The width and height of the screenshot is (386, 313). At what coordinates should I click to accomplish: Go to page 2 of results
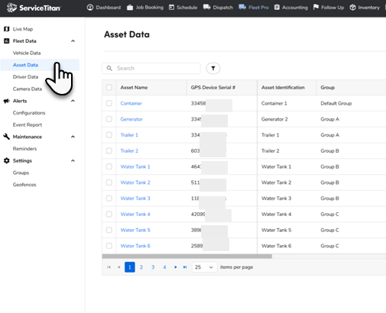click(141, 267)
